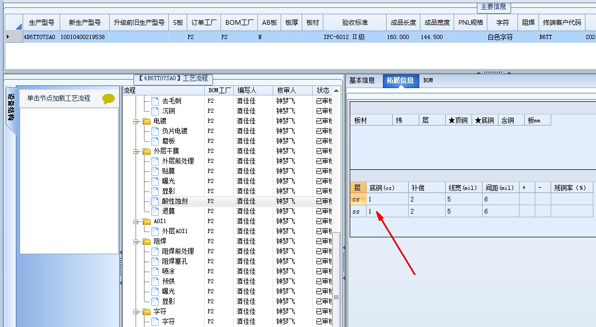
Task: Collapse the AOI1 tree node
Action: coord(136,222)
